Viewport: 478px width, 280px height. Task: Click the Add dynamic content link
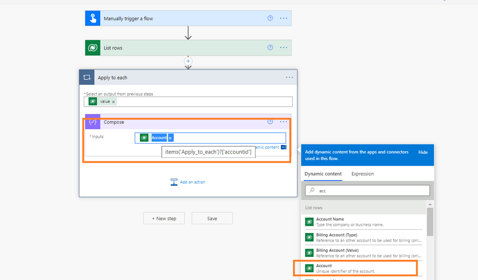267,147
